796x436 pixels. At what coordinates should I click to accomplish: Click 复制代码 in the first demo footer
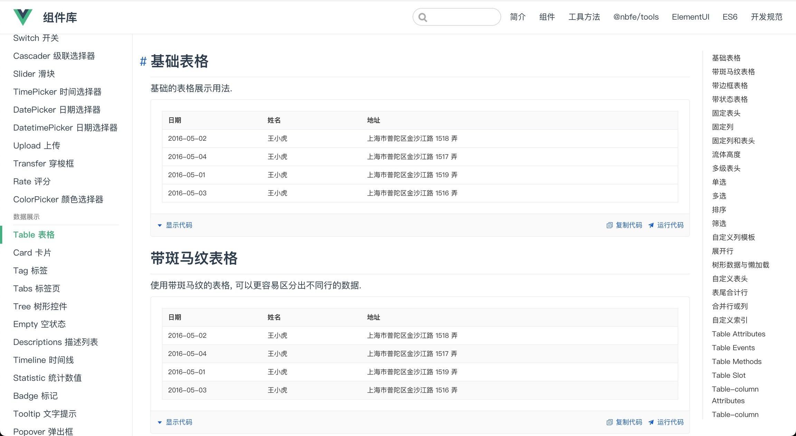tap(629, 225)
